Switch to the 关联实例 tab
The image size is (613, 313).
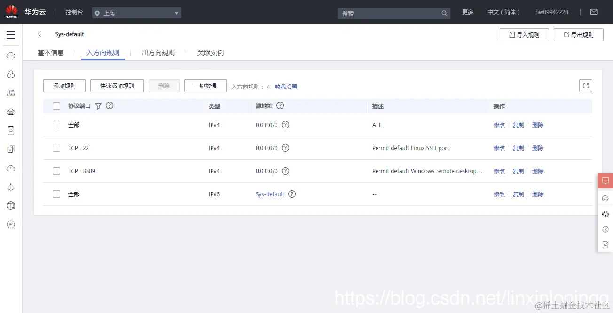tap(211, 53)
